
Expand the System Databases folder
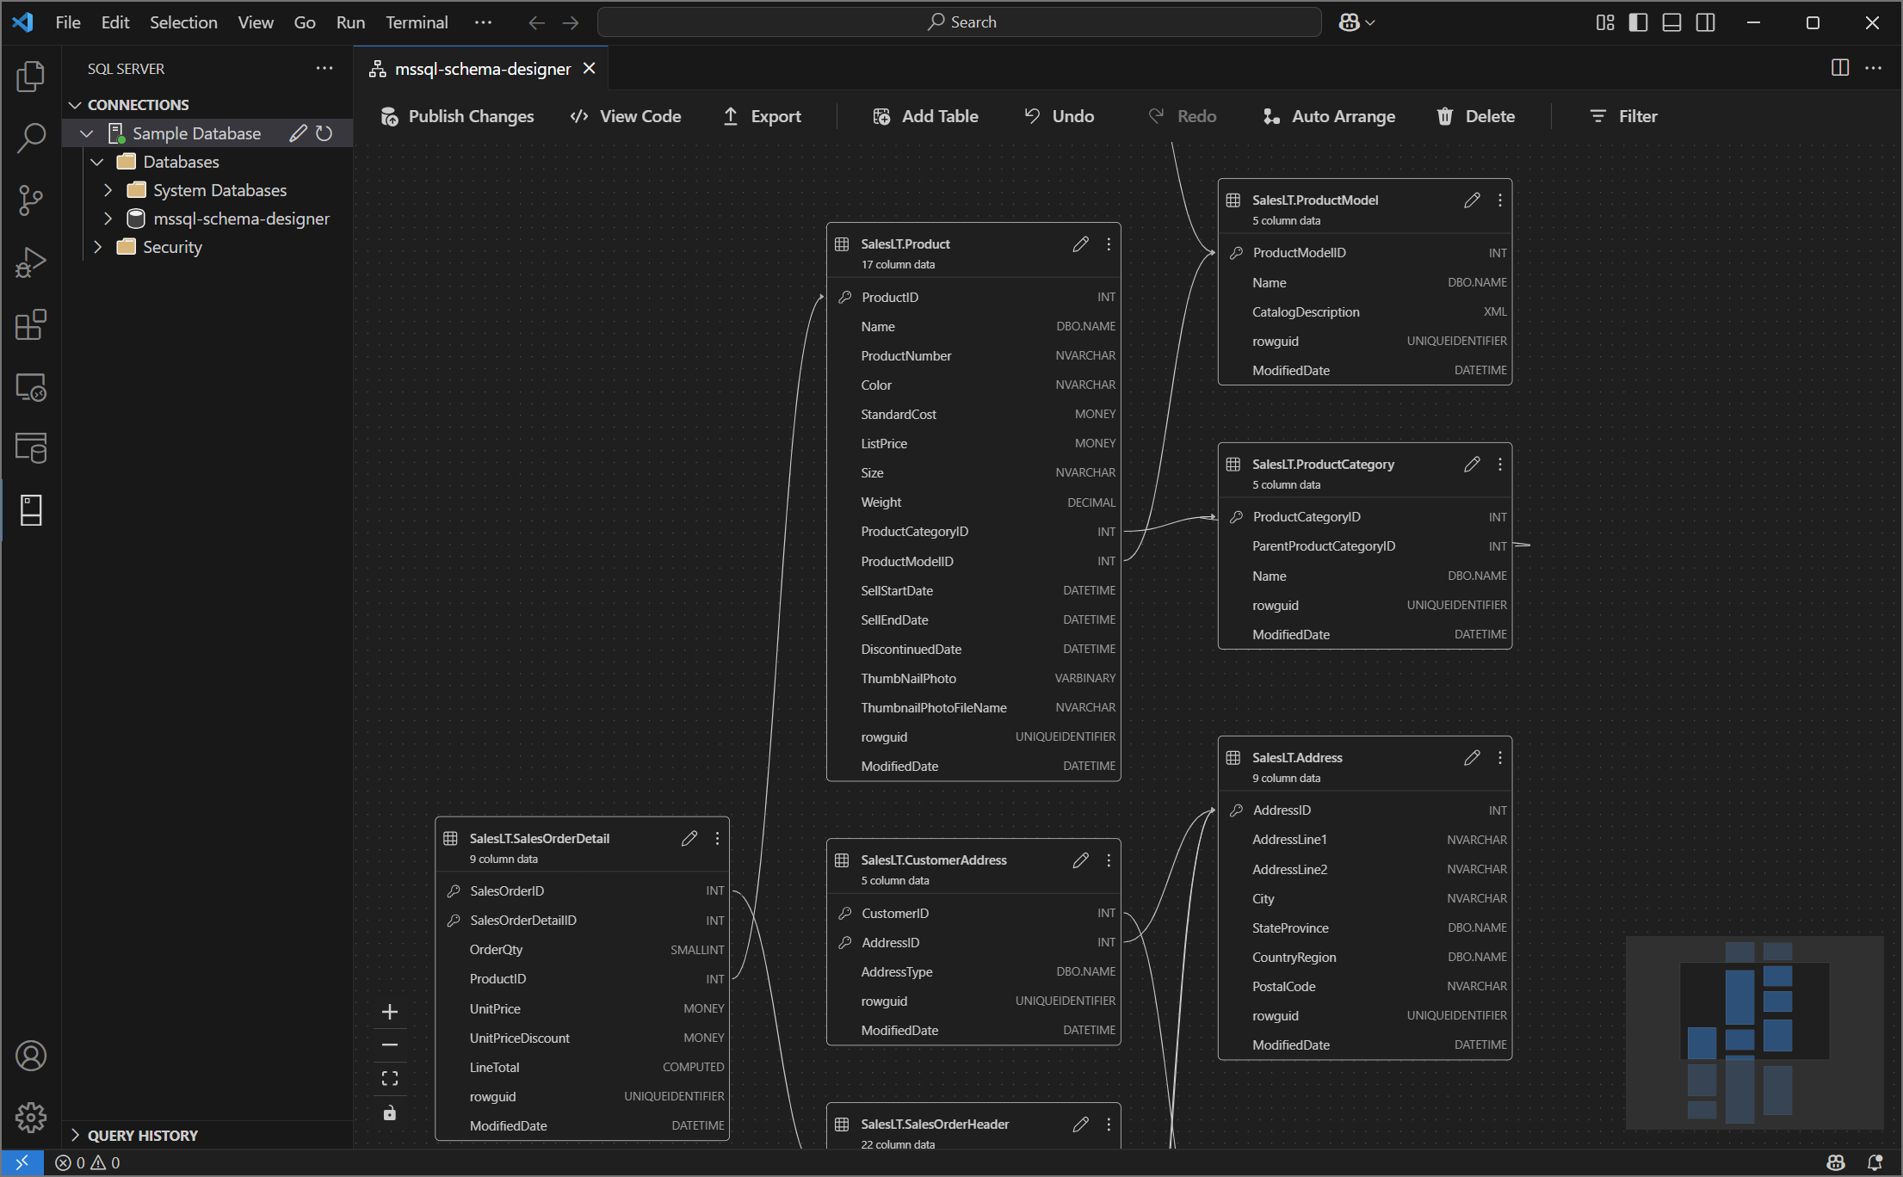107,189
